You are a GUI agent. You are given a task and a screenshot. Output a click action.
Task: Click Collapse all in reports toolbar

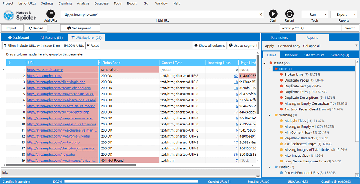coord(312,46)
